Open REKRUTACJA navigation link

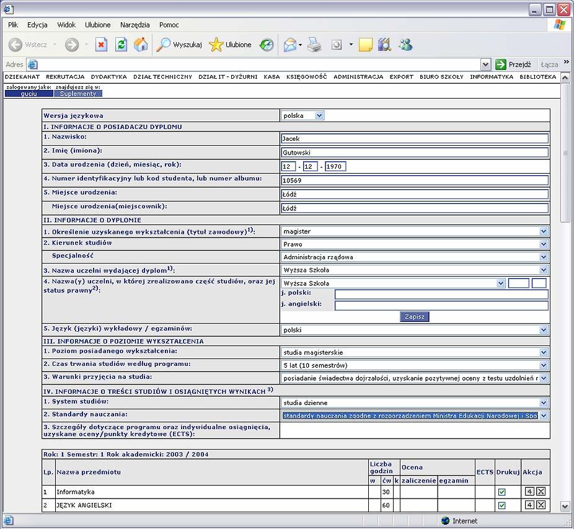65,76
